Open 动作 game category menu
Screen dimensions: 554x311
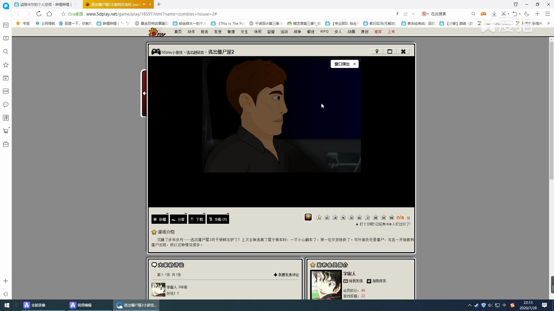point(191,32)
